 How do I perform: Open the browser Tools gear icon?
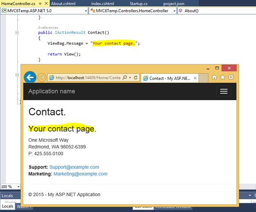pyautogui.click(x=231, y=77)
